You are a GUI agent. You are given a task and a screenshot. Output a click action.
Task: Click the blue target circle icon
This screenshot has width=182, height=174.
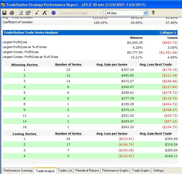pyautogui.click(x=54, y=13)
